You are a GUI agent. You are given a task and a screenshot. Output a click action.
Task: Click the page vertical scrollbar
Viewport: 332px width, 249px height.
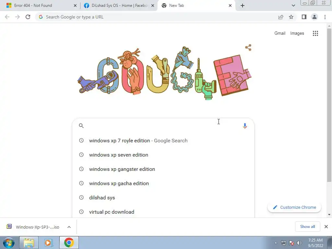(329, 105)
